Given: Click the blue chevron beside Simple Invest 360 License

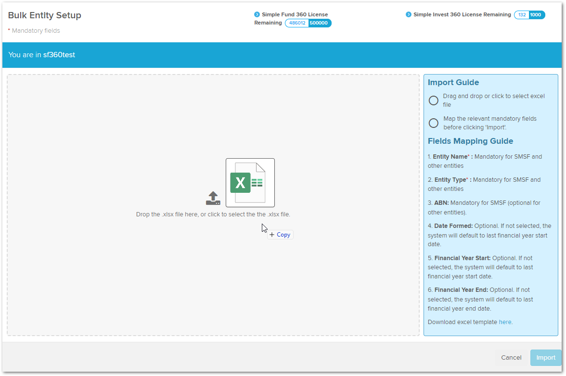Looking at the screenshot, I should [x=408, y=14].
